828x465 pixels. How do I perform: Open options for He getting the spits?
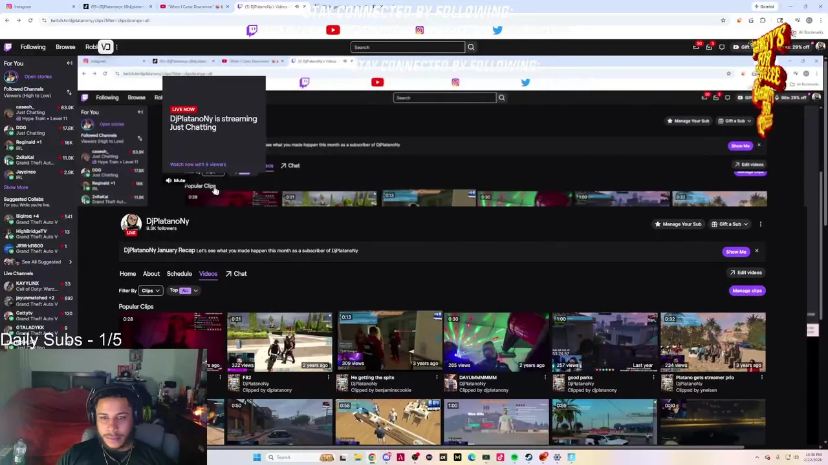point(437,378)
